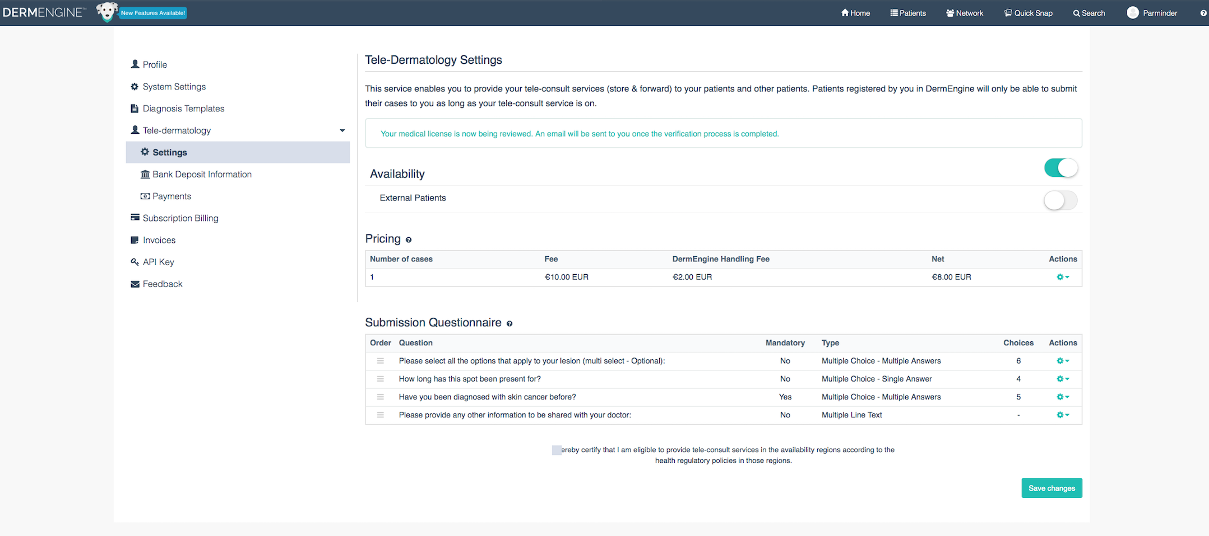Open Quick Snap from the top navigation

tap(1028, 13)
